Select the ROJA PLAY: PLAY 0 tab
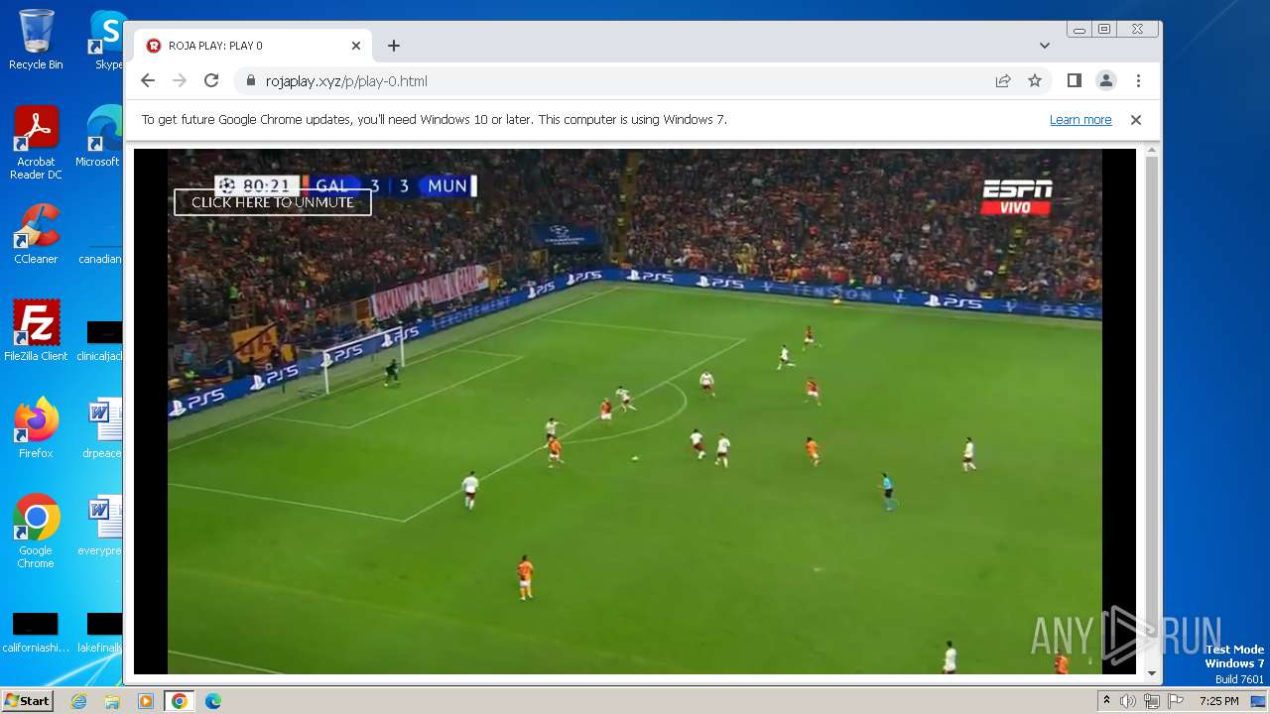Image resolution: width=1270 pixels, height=714 pixels. coord(253,46)
